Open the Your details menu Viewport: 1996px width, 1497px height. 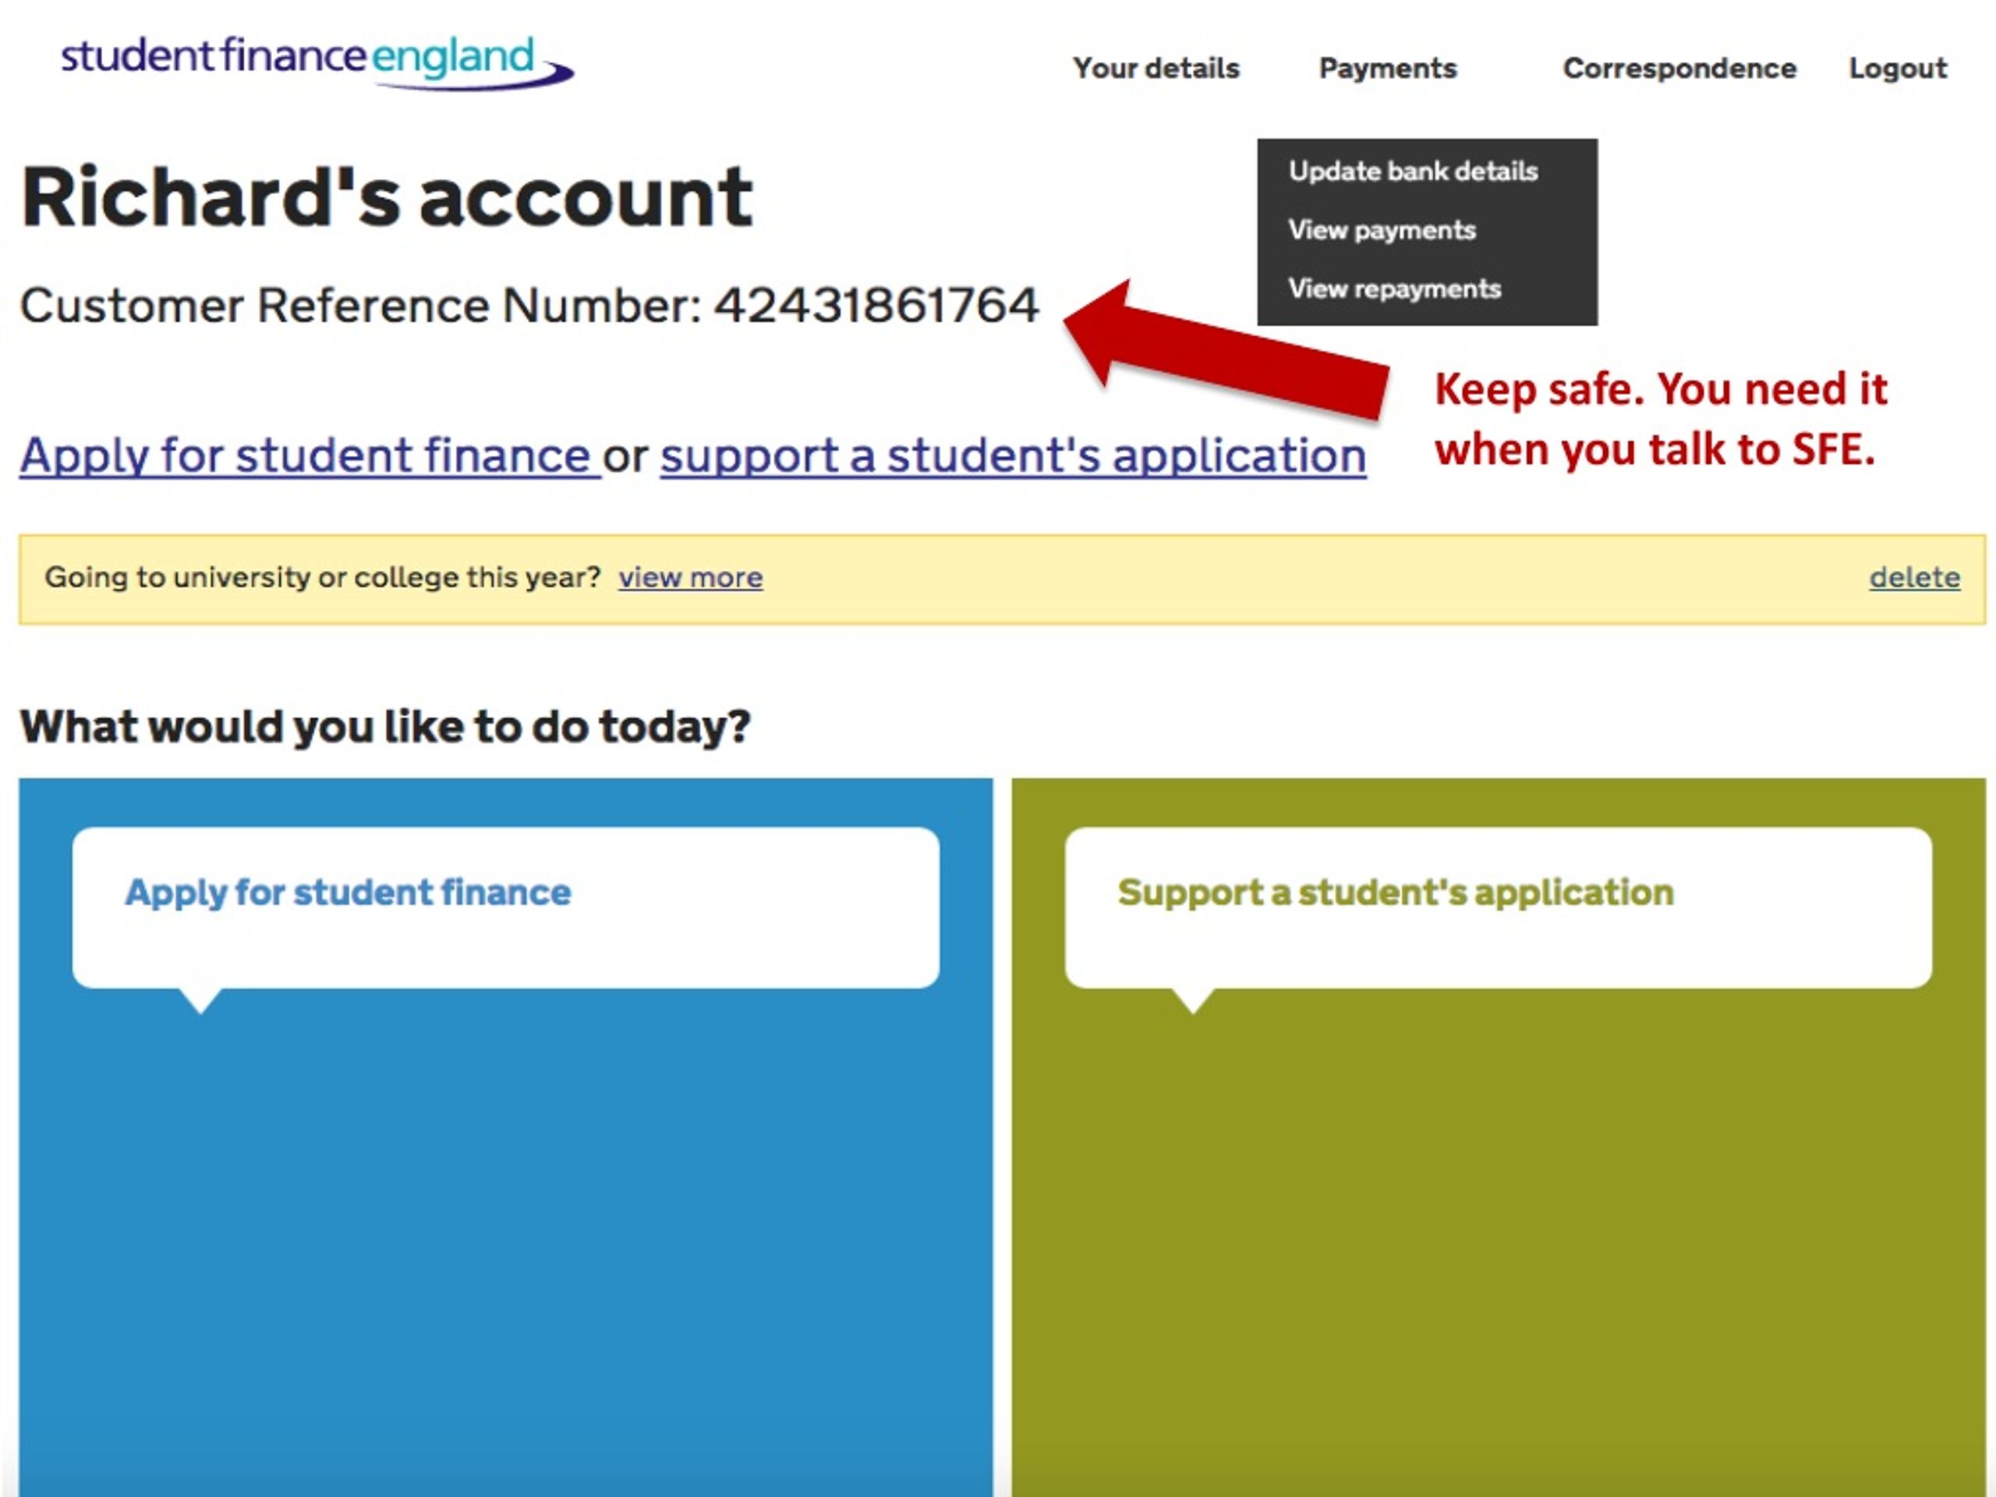(1156, 69)
